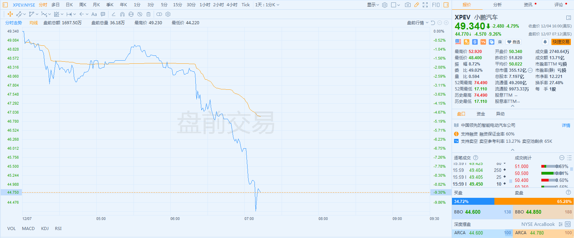Open the 资讯 news tab
574x238 pixels.
click(528, 5)
